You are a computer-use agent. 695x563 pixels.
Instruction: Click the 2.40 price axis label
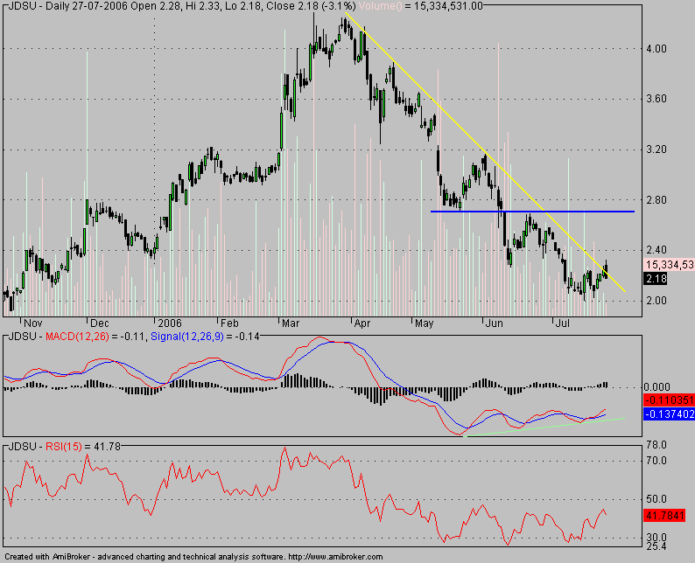click(656, 250)
